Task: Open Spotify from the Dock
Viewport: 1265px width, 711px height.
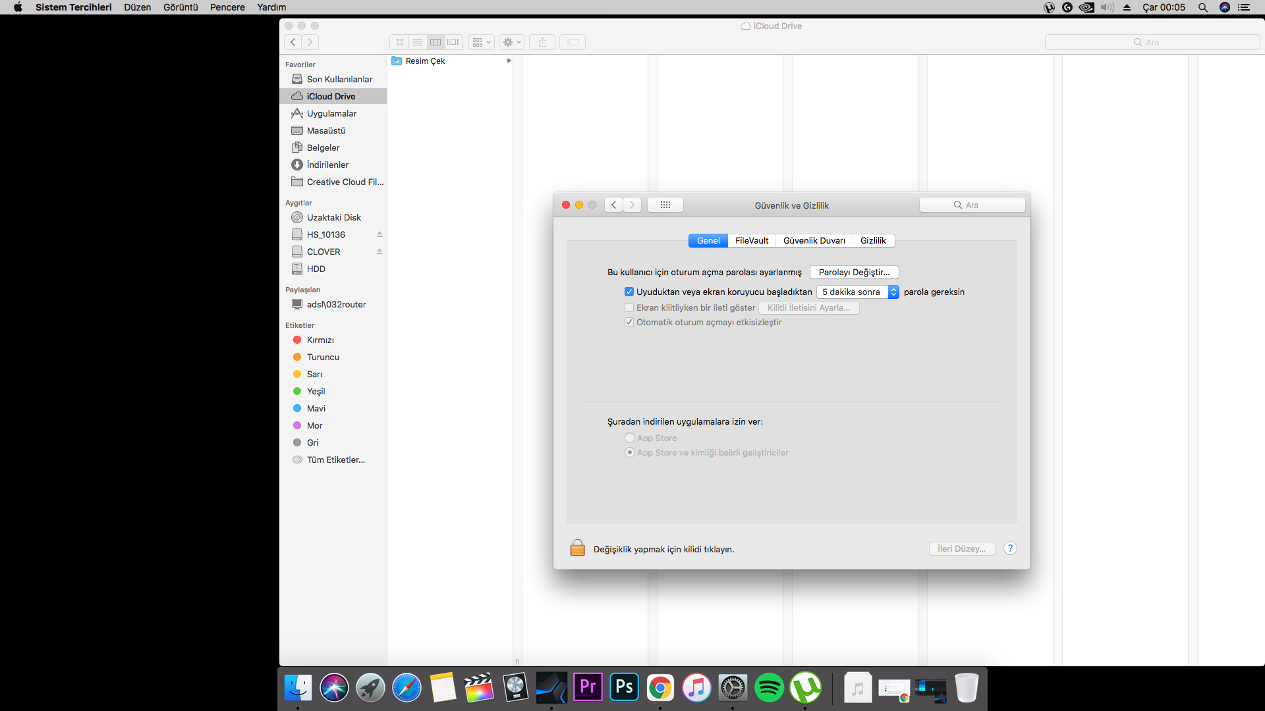Action: pyautogui.click(x=769, y=688)
